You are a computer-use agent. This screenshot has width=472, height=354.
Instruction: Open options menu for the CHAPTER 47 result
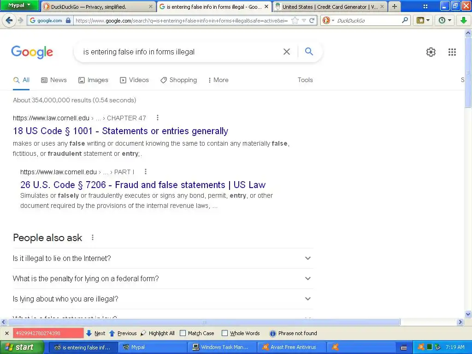158,118
